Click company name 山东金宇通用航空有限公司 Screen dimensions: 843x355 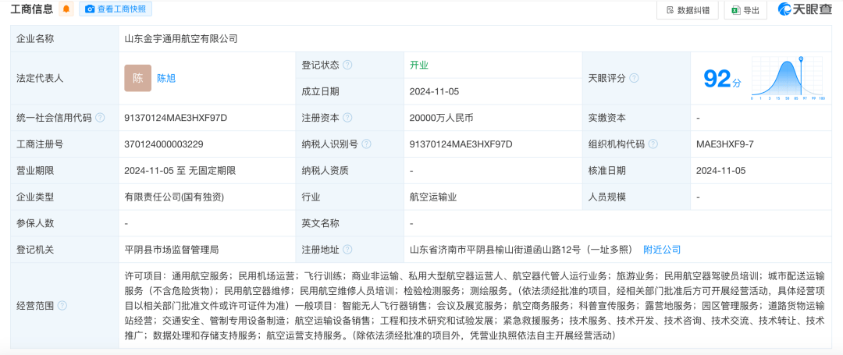(x=181, y=38)
